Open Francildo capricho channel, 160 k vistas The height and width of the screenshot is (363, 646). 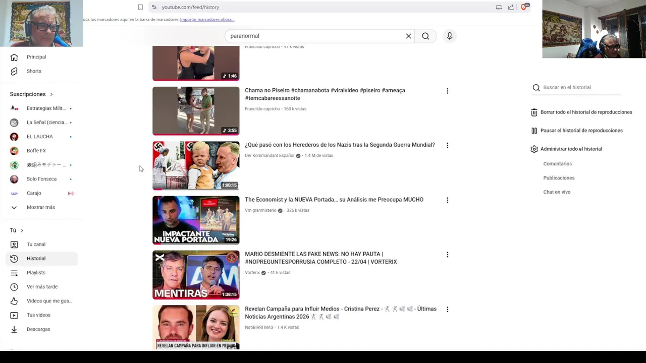262,109
